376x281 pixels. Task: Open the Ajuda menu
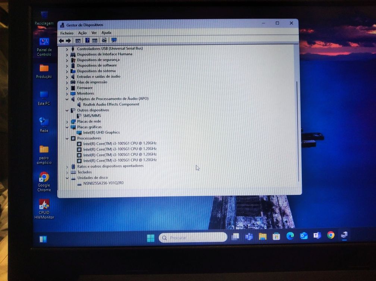tap(106, 32)
